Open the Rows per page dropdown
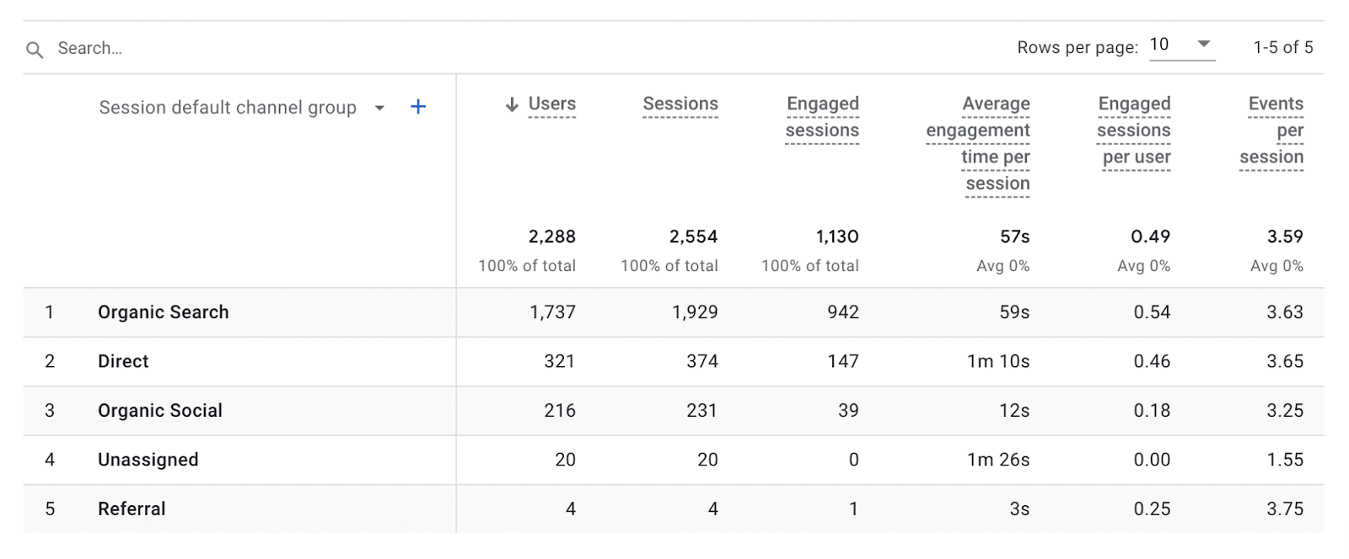Image resolution: width=1349 pixels, height=559 pixels. tap(1204, 45)
